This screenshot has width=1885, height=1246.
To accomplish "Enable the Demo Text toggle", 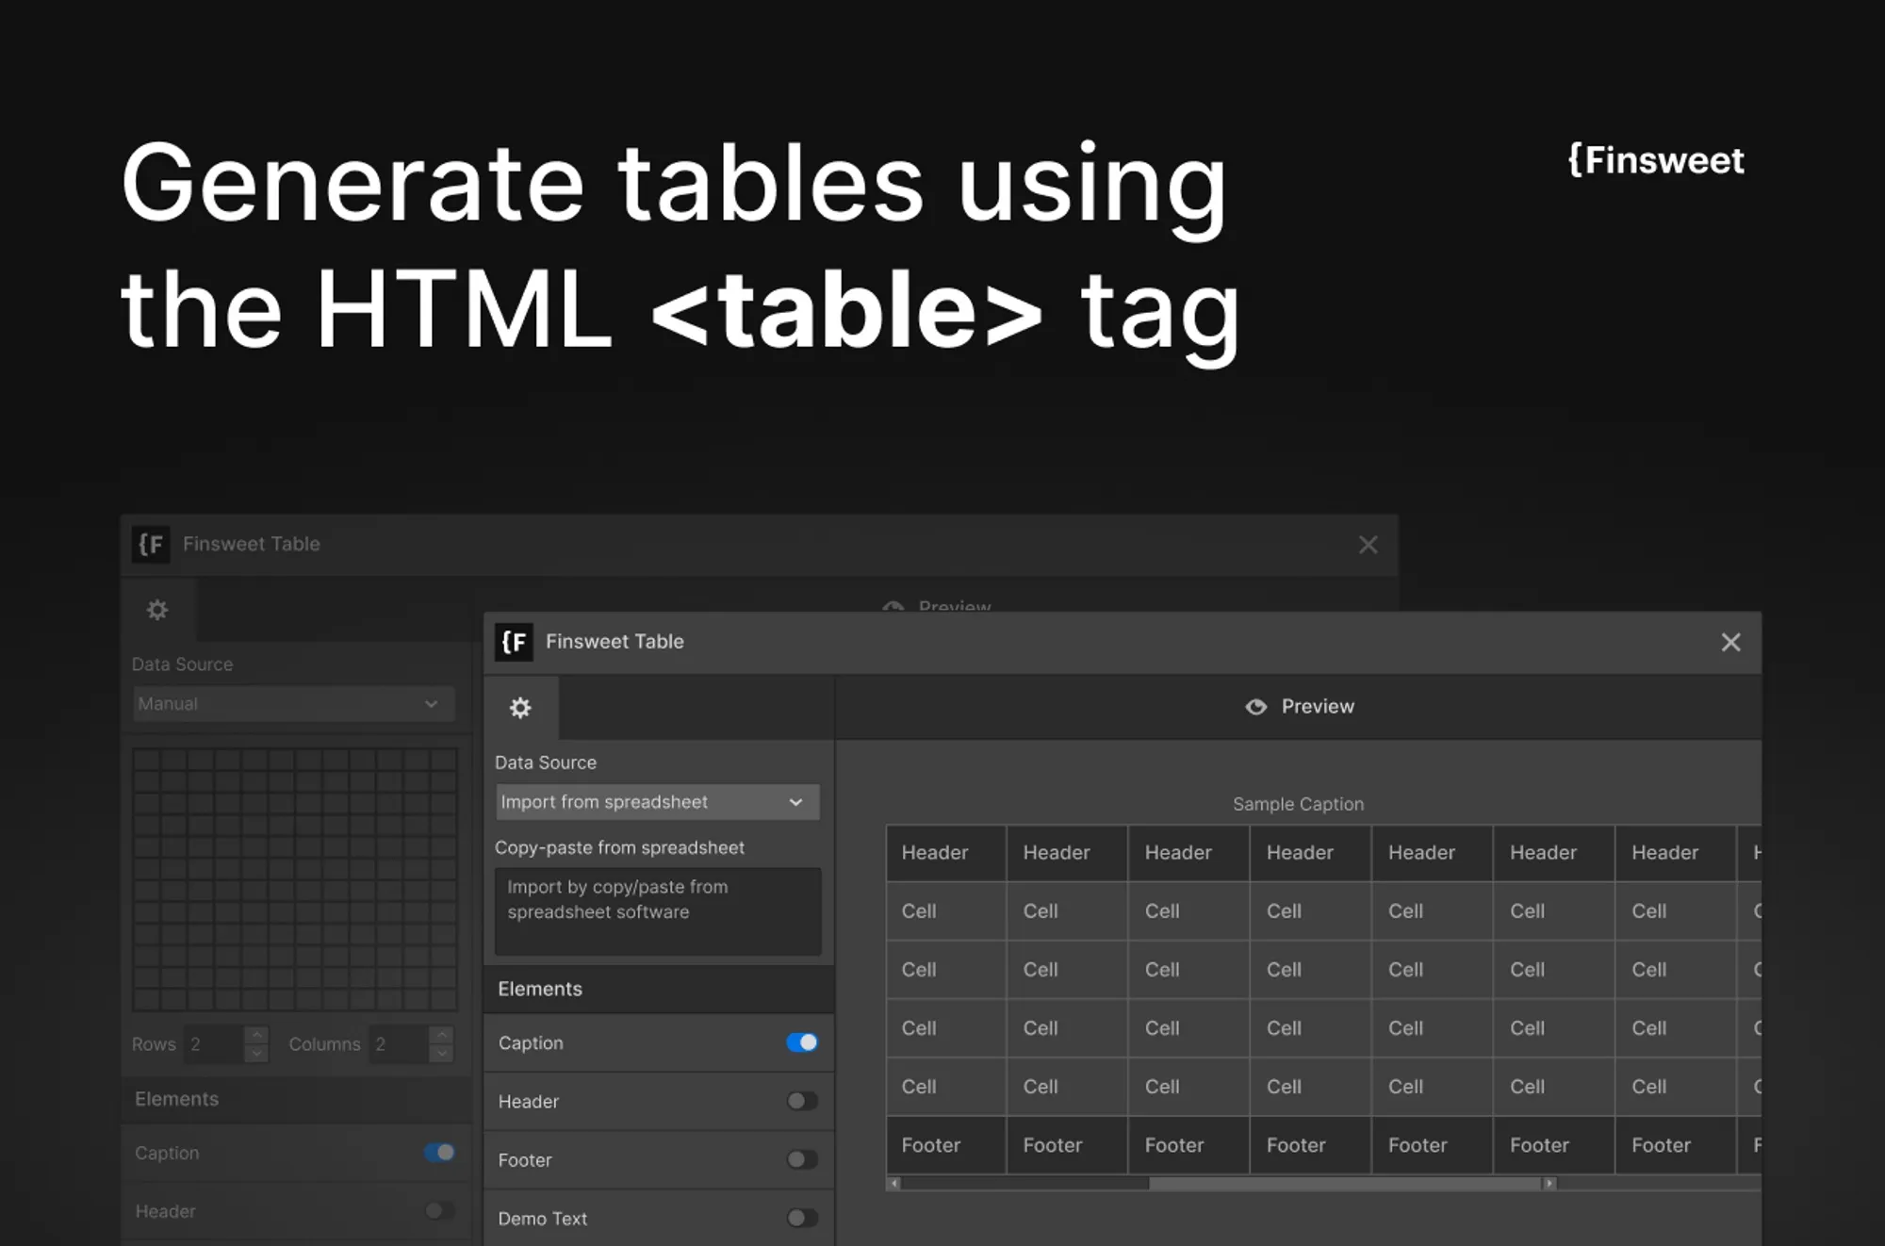I will click(802, 1218).
